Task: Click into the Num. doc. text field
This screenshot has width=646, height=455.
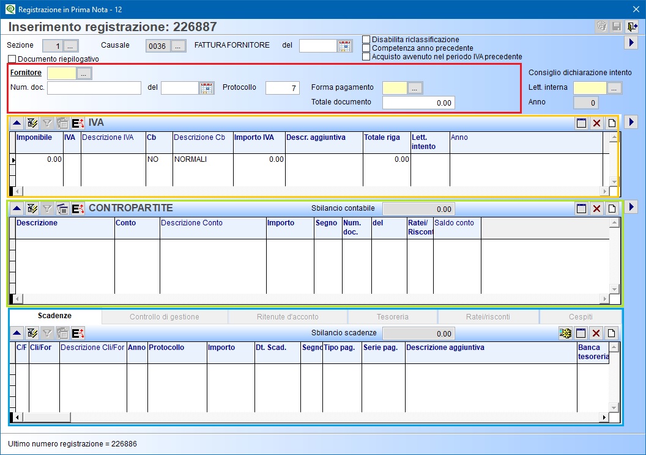Action: pos(94,87)
